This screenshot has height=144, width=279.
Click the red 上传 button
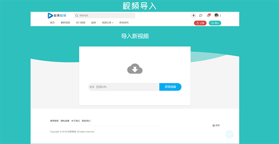pyautogui.click(x=200, y=23)
